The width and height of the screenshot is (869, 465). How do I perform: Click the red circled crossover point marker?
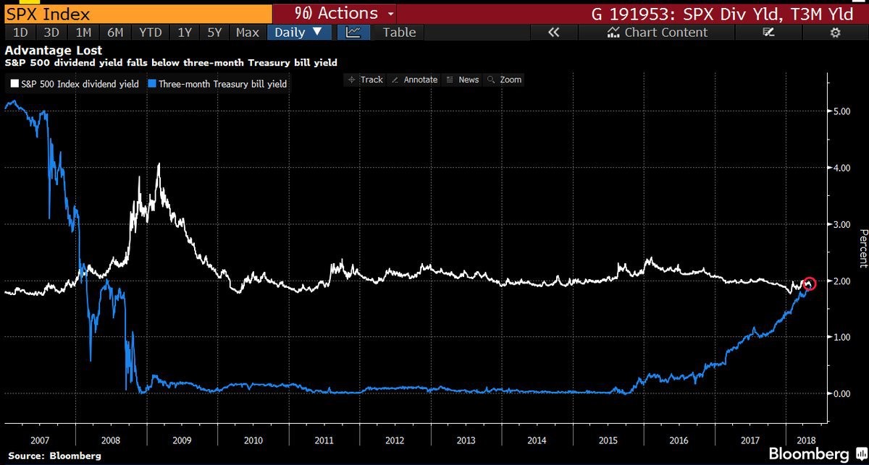[x=810, y=284]
